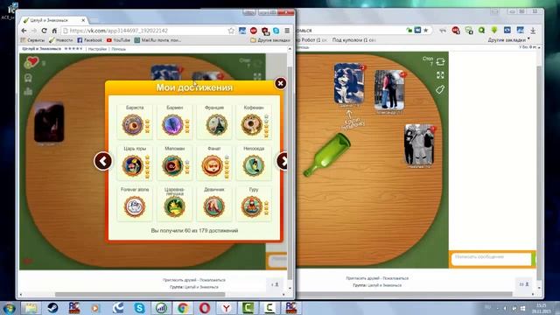Click the red adblock extension icon in left Chrome

tap(254, 31)
